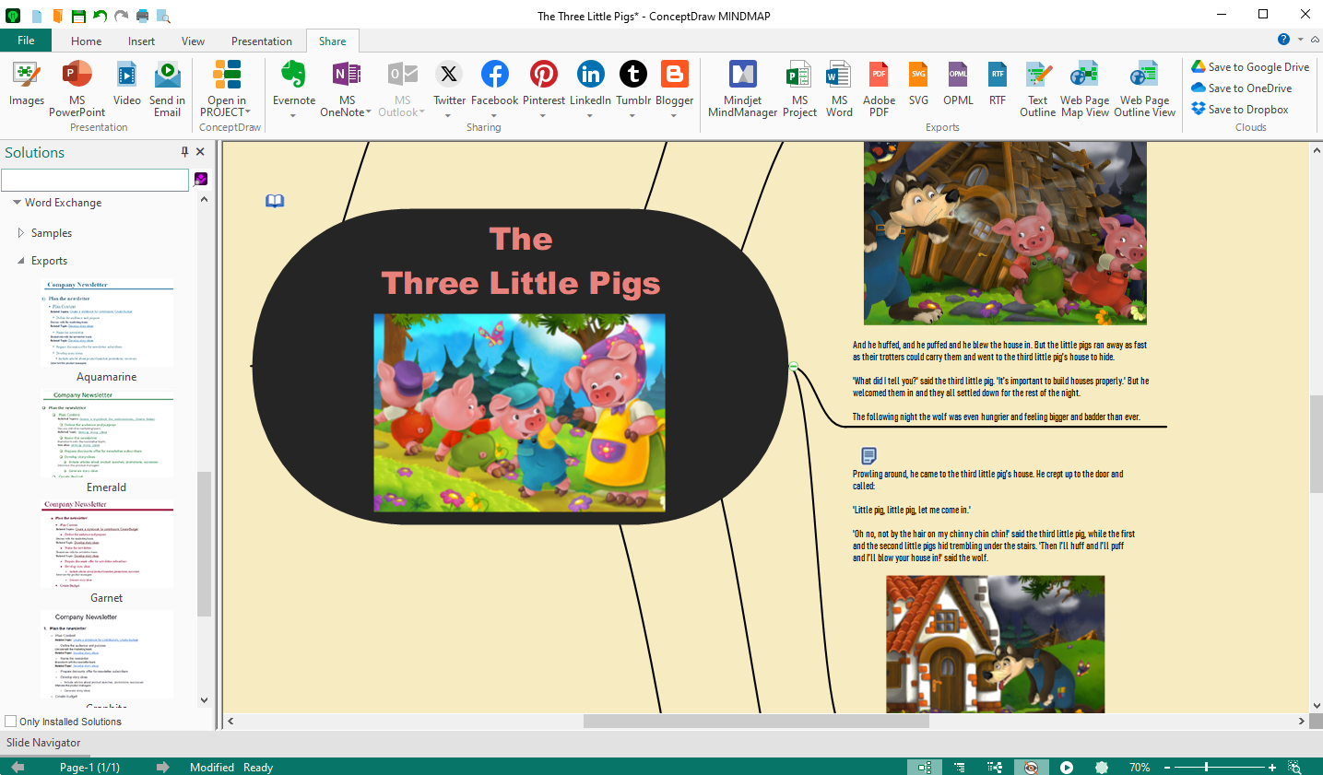Adjust the zoom slider handle
This screenshot has width=1323, height=775.
point(1206,767)
